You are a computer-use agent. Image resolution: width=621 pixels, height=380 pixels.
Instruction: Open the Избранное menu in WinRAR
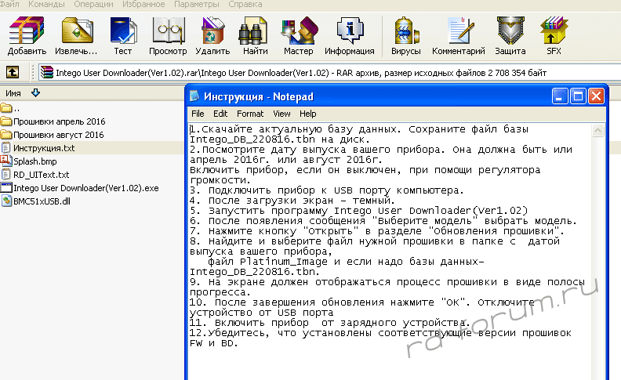pos(143,5)
